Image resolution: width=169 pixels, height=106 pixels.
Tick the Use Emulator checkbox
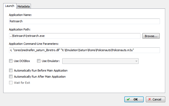[39, 61]
